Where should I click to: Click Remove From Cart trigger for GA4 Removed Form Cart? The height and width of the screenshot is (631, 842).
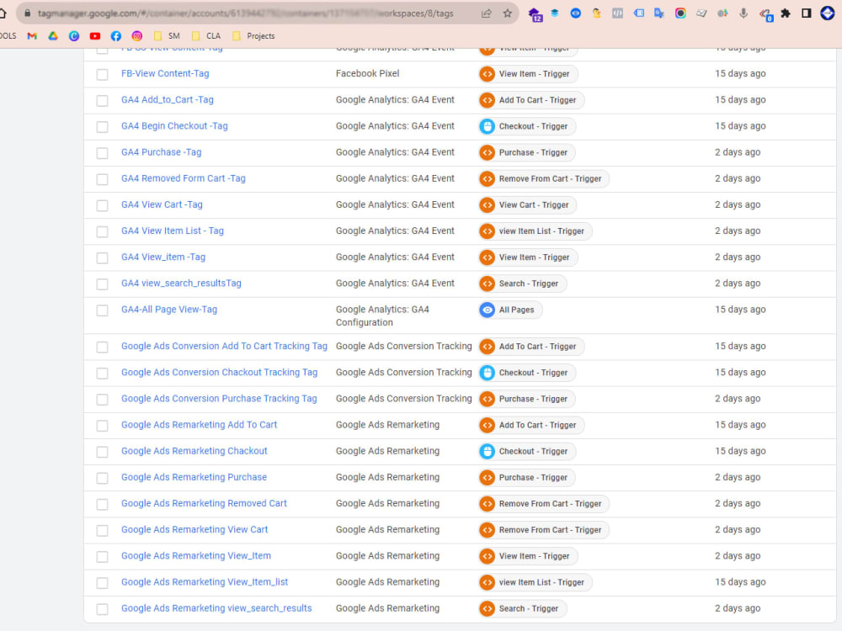(x=543, y=178)
